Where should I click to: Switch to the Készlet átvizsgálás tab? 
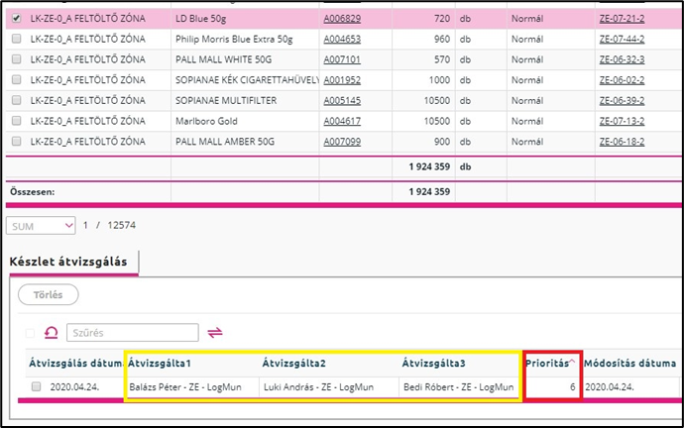(68, 262)
